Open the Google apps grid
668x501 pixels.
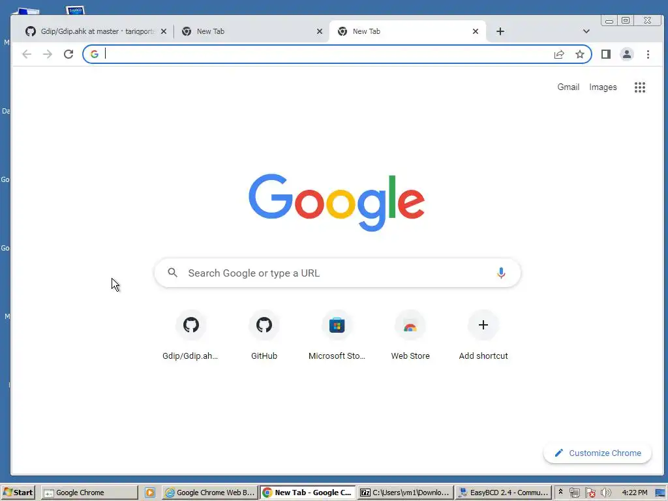point(639,87)
